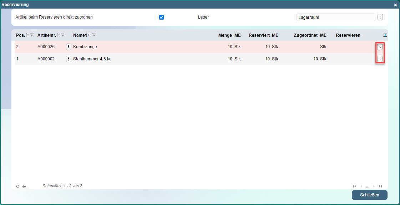Go to the last page of records

(380, 186)
